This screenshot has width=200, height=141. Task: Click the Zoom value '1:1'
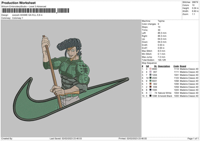[193, 14]
